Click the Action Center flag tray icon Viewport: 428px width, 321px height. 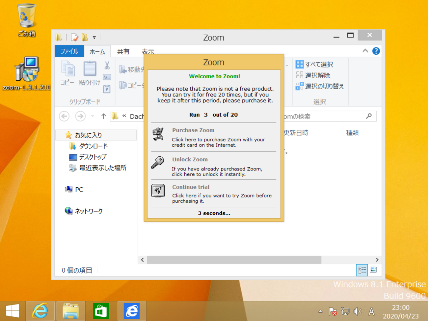point(333,311)
